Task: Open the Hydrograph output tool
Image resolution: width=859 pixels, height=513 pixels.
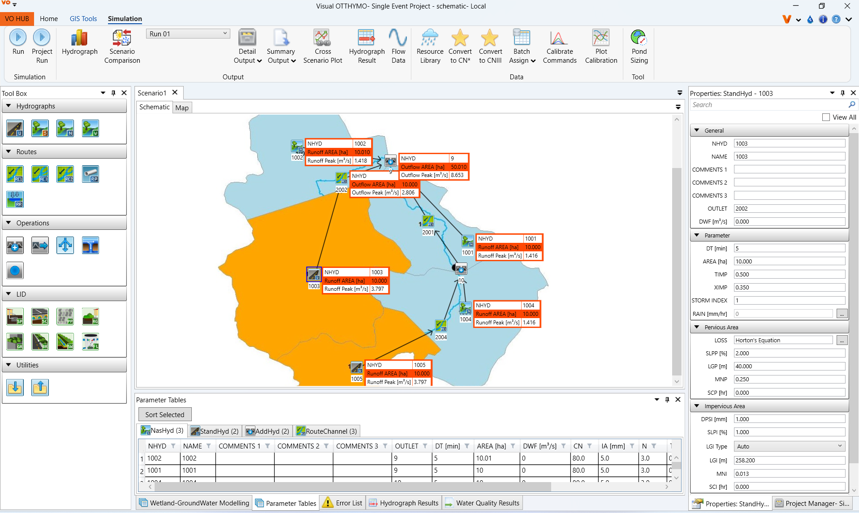Action: pyautogui.click(x=79, y=43)
